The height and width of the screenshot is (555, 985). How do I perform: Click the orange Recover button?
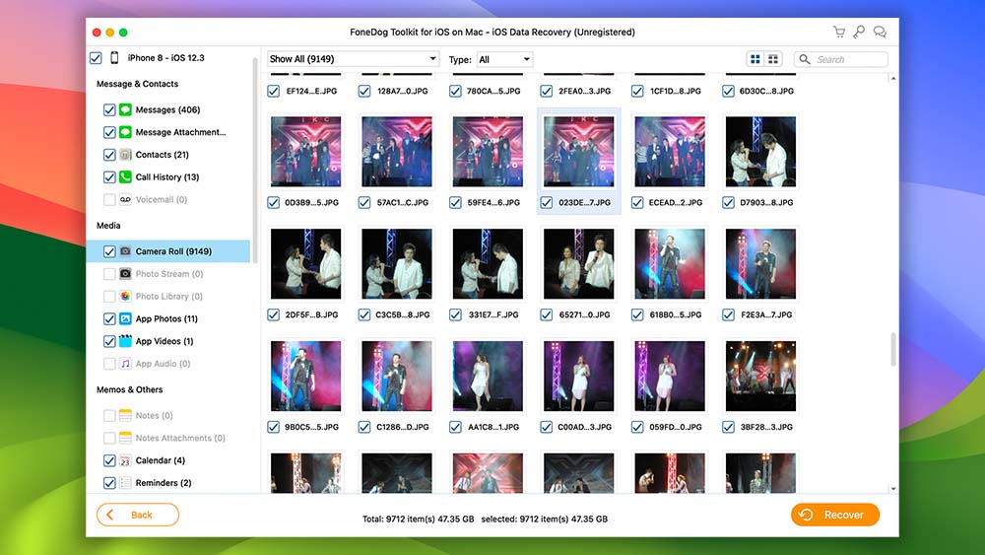(835, 515)
